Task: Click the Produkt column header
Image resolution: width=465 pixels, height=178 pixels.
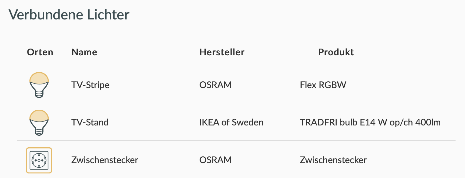Action: pyautogui.click(x=336, y=52)
